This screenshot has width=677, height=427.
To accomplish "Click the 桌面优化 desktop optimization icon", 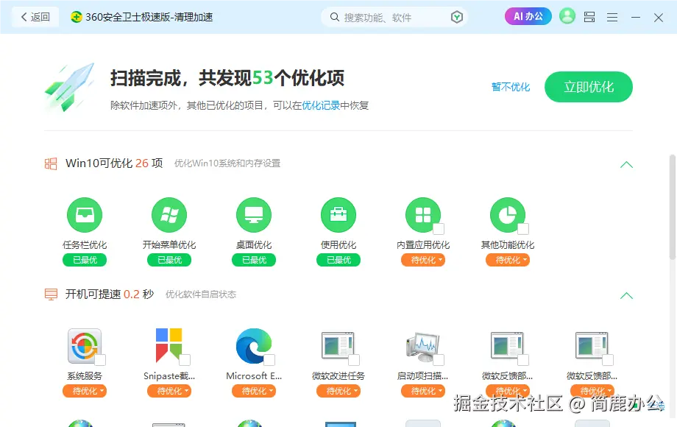I will (254, 214).
